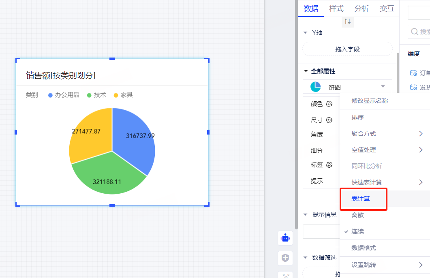Click the pie chart type icon

pyautogui.click(x=315, y=87)
